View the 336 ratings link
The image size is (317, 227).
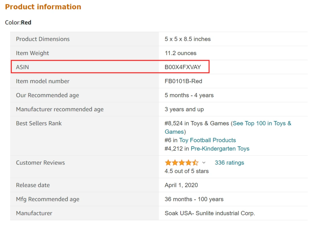[x=229, y=162]
